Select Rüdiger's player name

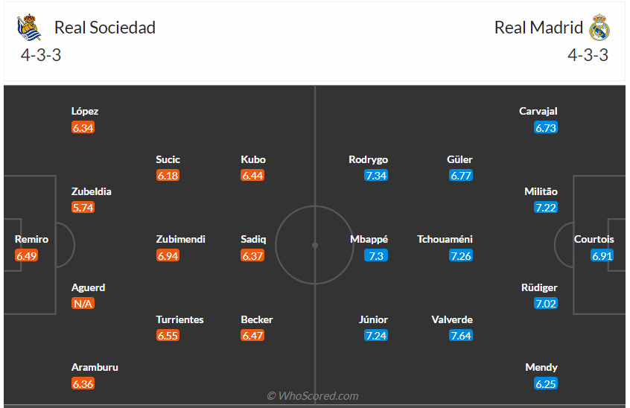click(x=540, y=287)
